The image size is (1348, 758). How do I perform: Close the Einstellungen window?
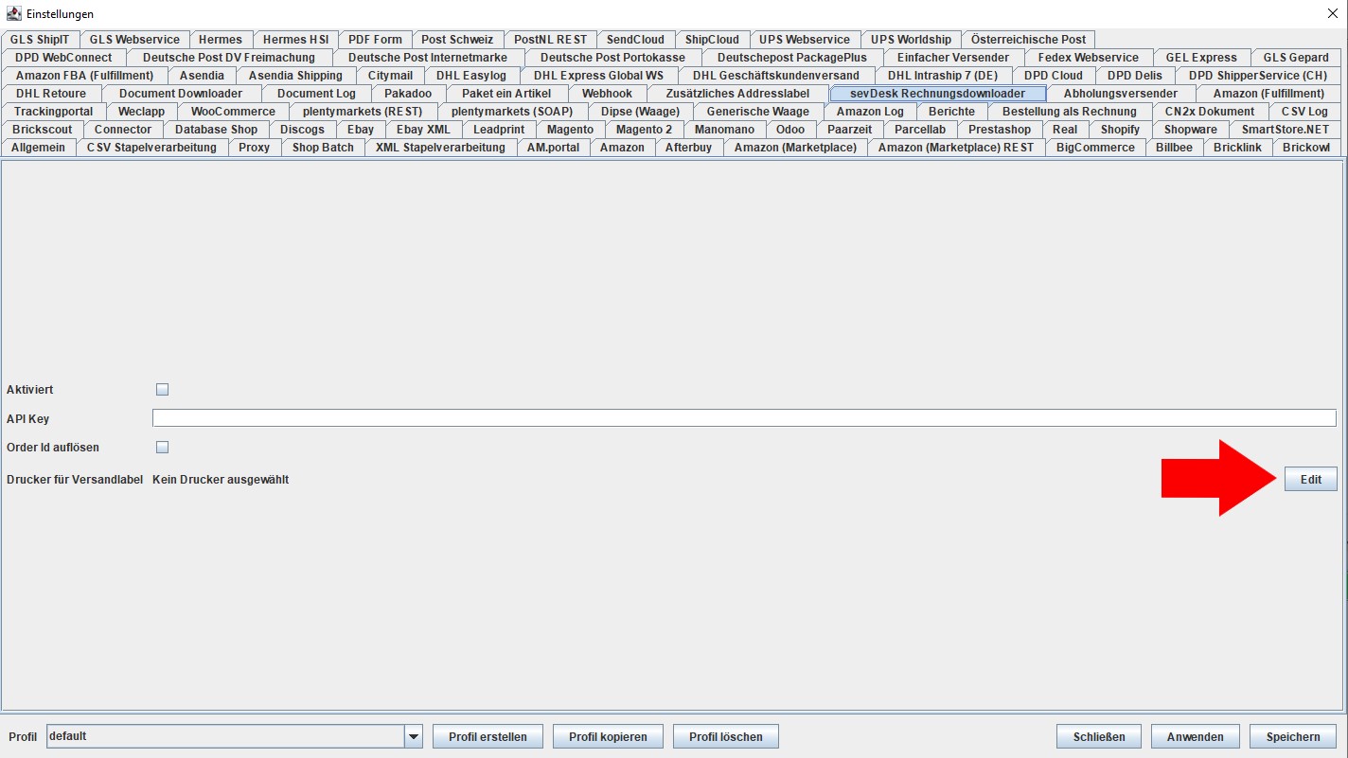[x=1333, y=13]
